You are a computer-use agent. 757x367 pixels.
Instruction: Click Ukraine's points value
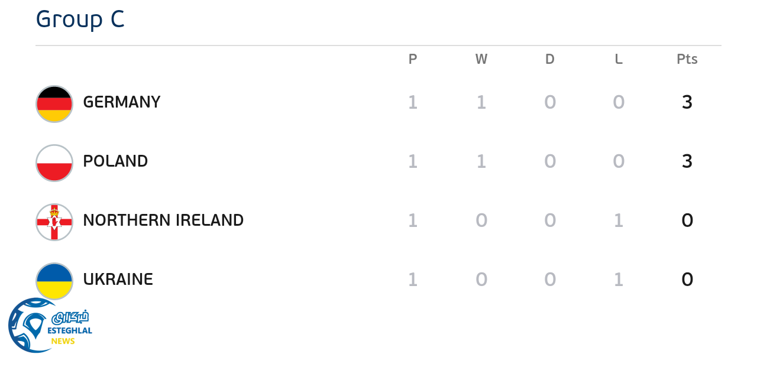(687, 280)
